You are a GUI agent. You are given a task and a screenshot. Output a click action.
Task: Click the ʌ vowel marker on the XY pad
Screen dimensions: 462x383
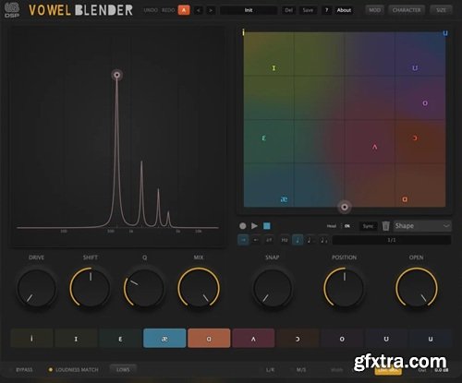click(x=375, y=147)
